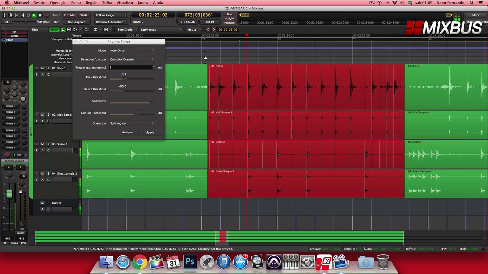Viewport: 488px width, 274px height.
Task: Open Operation Split region dropdown
Action: [x=132, y=123]
